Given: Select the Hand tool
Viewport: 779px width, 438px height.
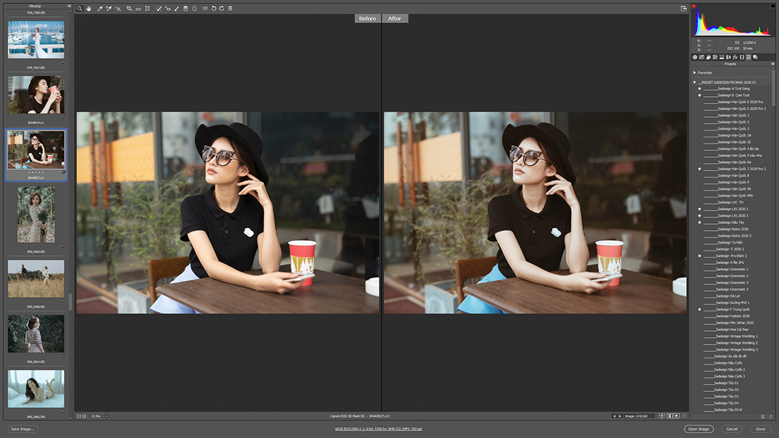Looking at the screenshot, I should click(x=89, y=9).
